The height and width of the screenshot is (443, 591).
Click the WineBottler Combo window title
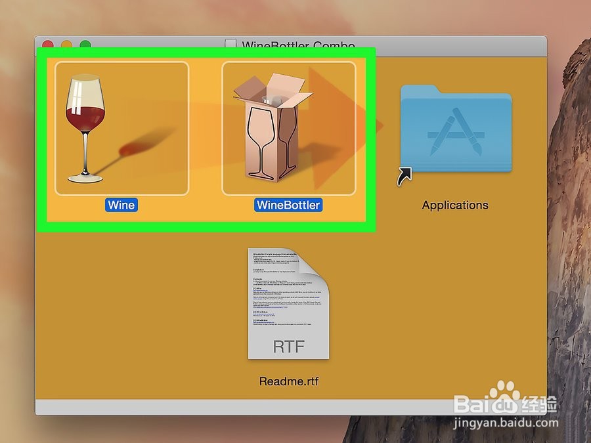point(298,45)
